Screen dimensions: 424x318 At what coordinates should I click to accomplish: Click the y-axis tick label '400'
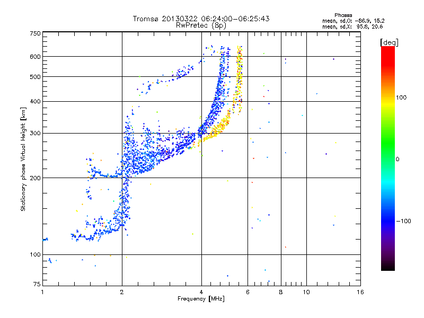pyautogui.click(x=35, y=101)
